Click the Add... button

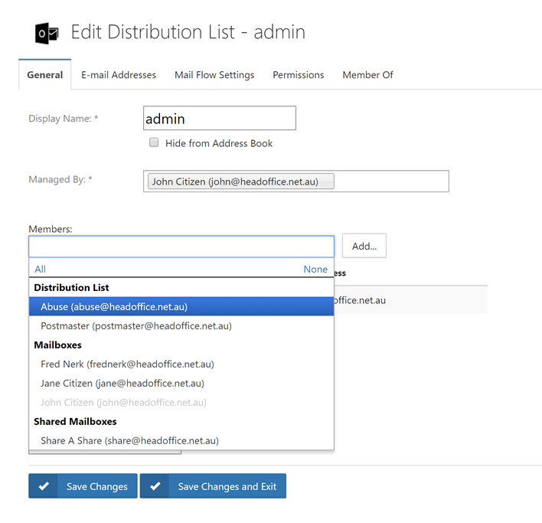coord(364,246)
